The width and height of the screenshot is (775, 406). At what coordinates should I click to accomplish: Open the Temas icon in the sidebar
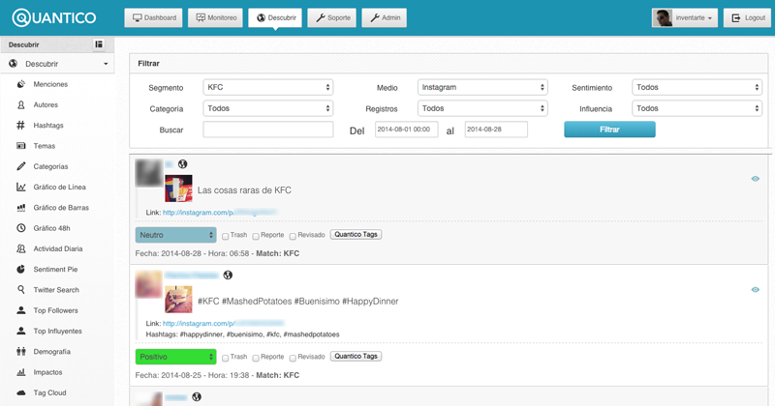tap(20, 146)
